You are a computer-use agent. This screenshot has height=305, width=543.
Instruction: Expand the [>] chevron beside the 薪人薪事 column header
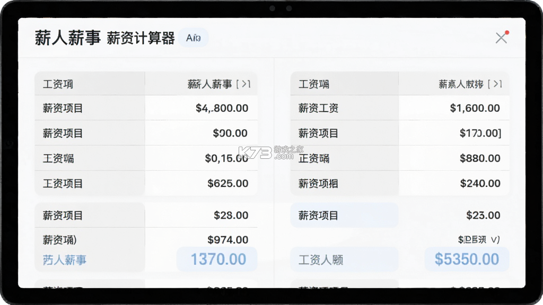243,84
